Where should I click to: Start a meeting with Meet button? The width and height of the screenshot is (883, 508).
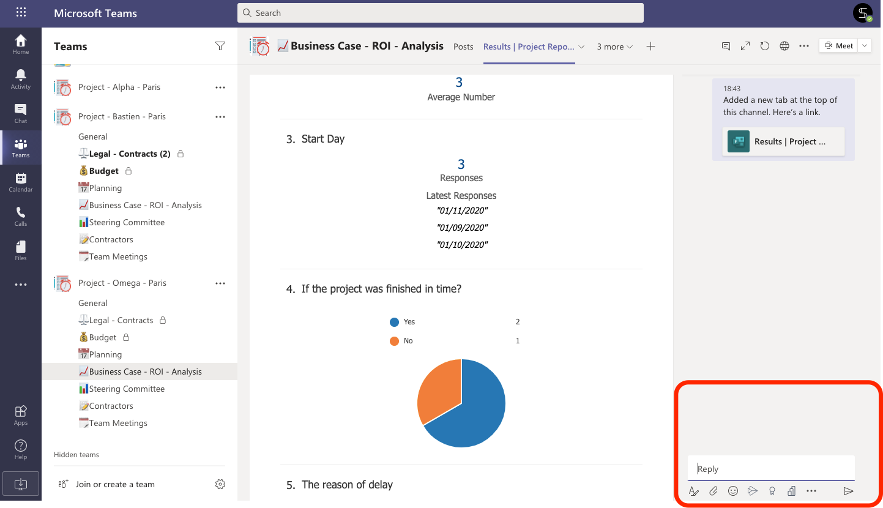pyautogui.click(x=838, y=46)
